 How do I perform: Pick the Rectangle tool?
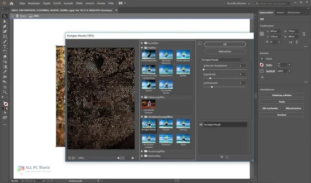click(x=5, y=36)
